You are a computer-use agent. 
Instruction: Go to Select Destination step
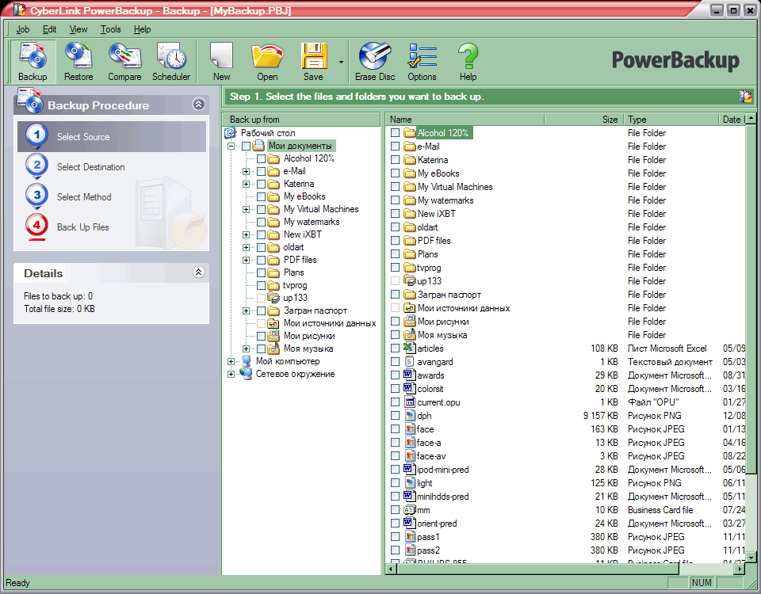tap(90, 167)
